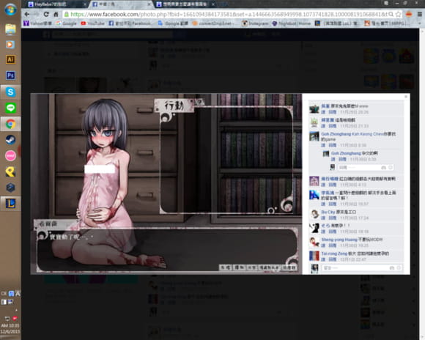Viewport: 425px width, 340px height.
Task: Open the League of Legends taskbar icon
Action: [10, 204]
